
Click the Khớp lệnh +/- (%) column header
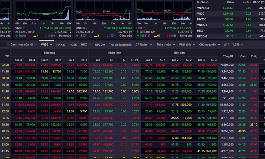point(135,60)
